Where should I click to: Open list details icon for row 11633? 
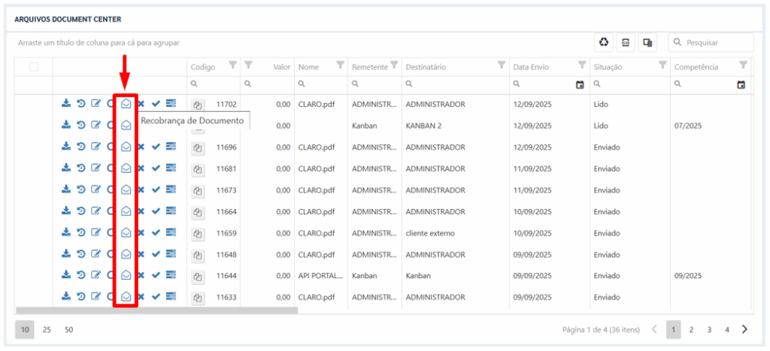pyautogui.click(x=171, y=296)
